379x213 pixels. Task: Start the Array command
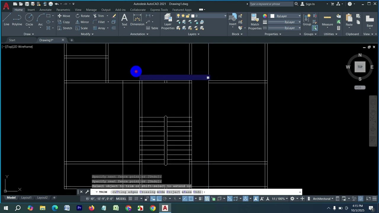[99, 28]
